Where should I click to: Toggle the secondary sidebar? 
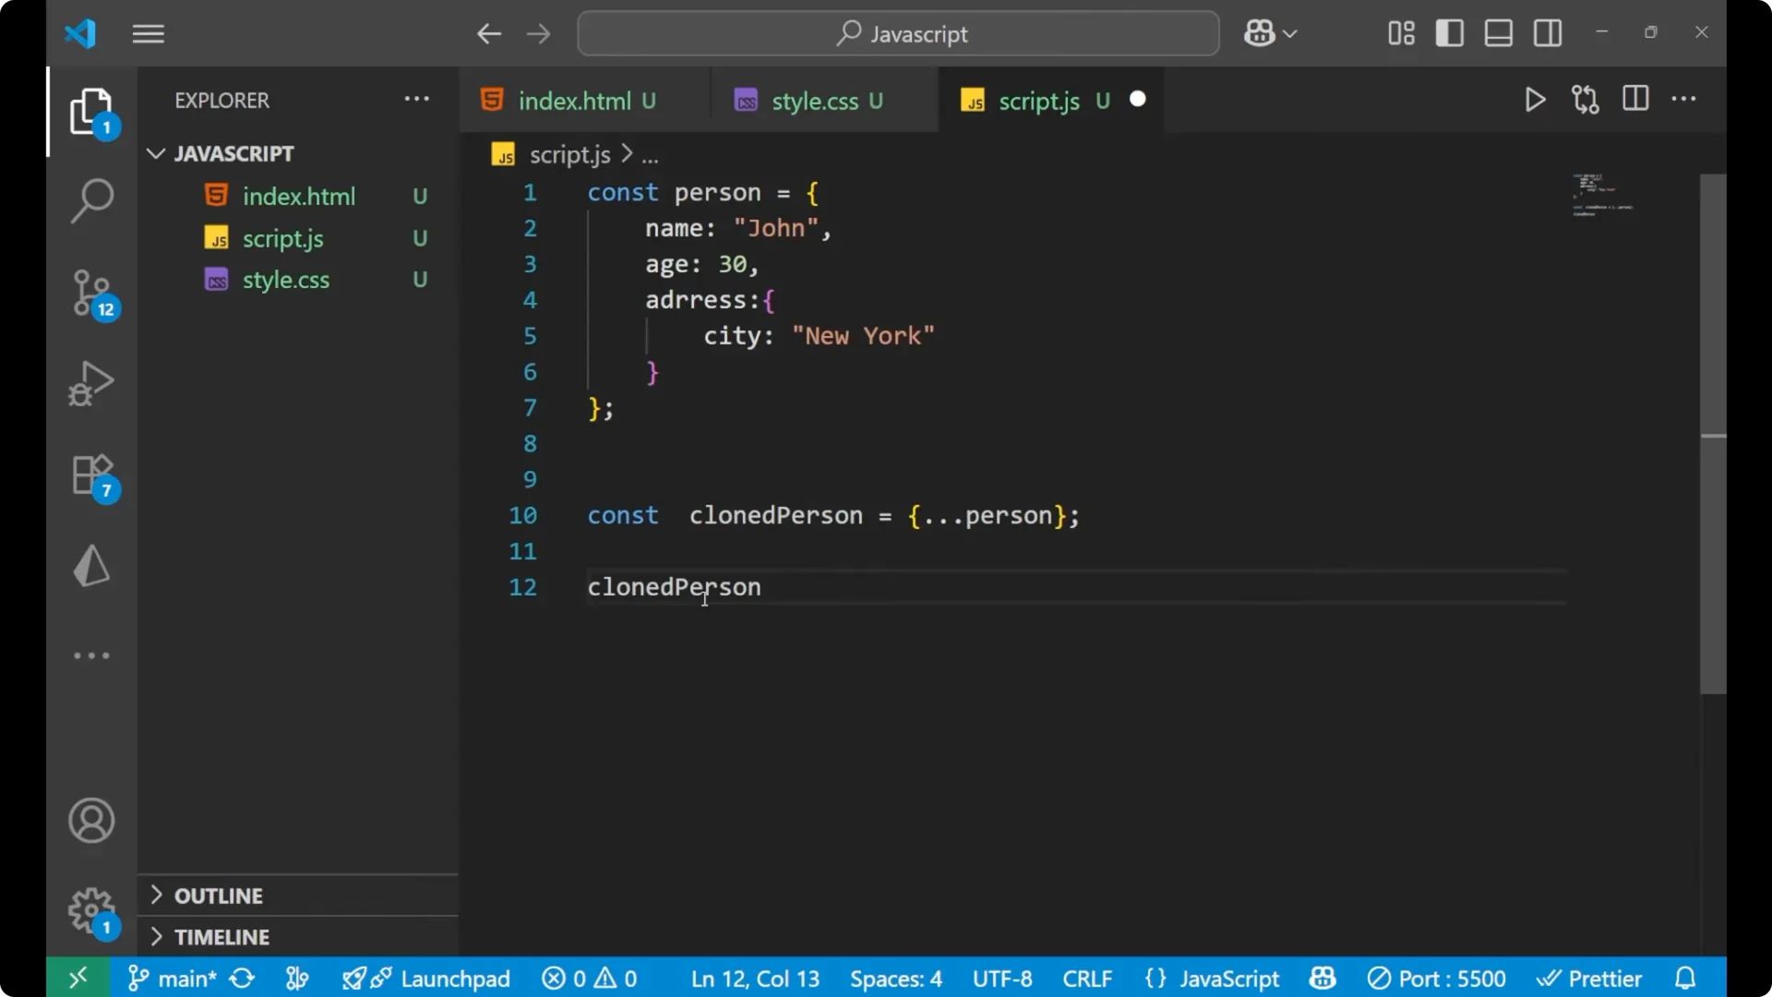(x=1548, y=32)
